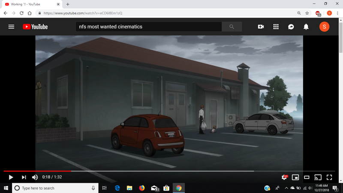The image size is (343, 193).
Task: Open a new browser tab
Action: point(68,4)
